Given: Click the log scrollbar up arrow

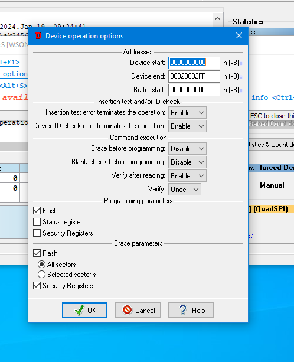Looking at the screenshot, I should pos(217,18).
